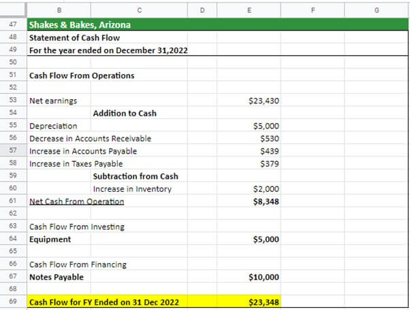Click 'Cash Flow From Operations' heading cell
Screen dimensions: 410x310
[x=82, y=75]
